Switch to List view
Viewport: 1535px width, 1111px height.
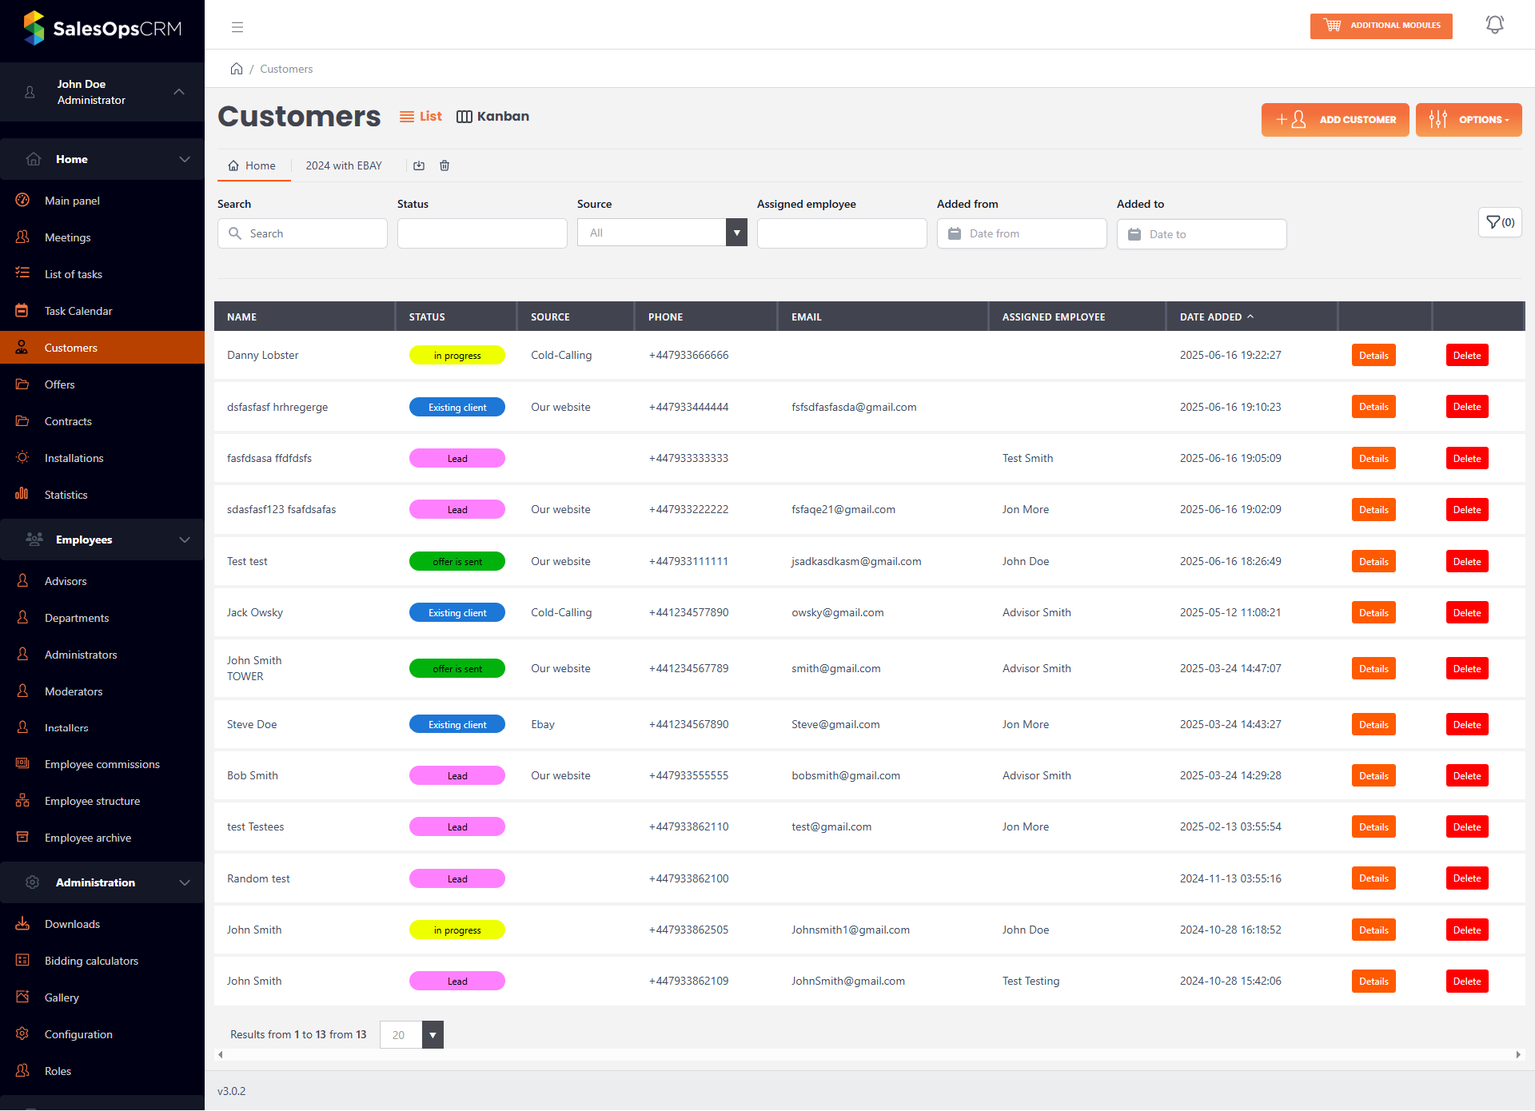coord(421,117)
